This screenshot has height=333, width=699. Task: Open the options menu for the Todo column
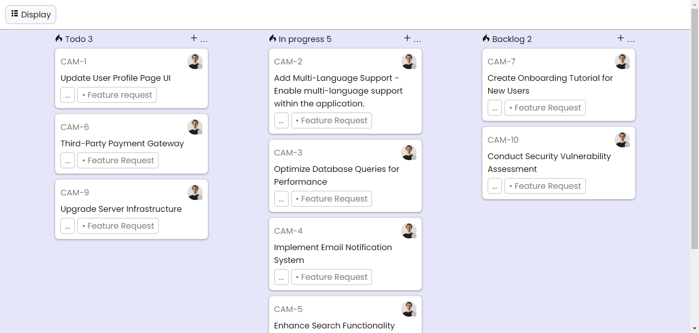(204, 40)
